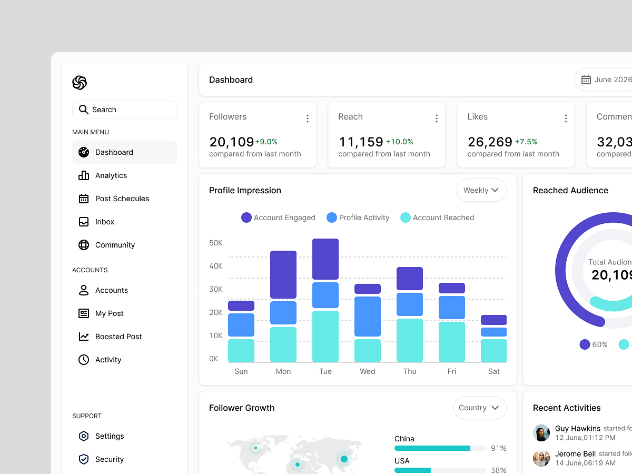The height and width of the screenshot is (474, 632).
Task: Select the Analytics sidebar icon
Action: pyautogui.click(x=84, y=175)
